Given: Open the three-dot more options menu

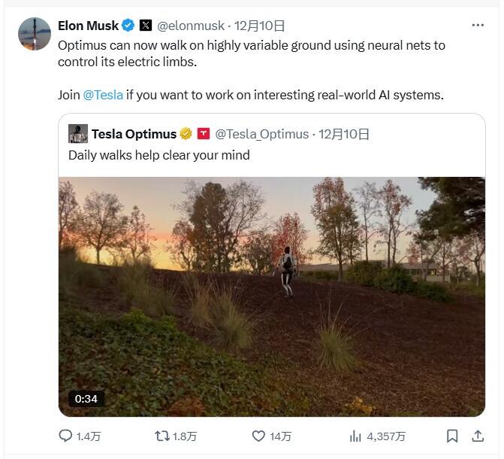Looking at the screenshot, I should coord(478,26).
